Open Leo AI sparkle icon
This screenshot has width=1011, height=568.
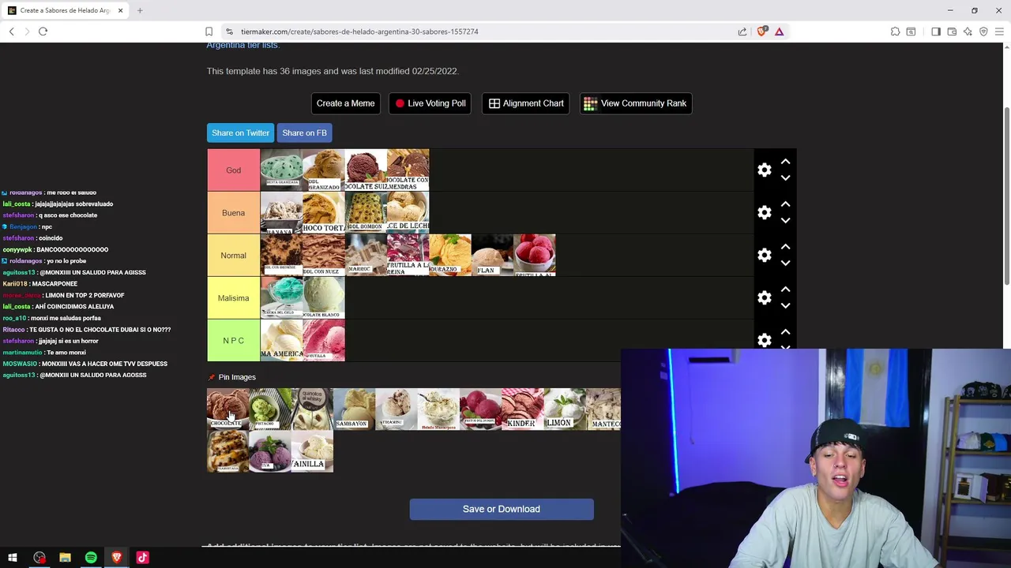(968, 32)
